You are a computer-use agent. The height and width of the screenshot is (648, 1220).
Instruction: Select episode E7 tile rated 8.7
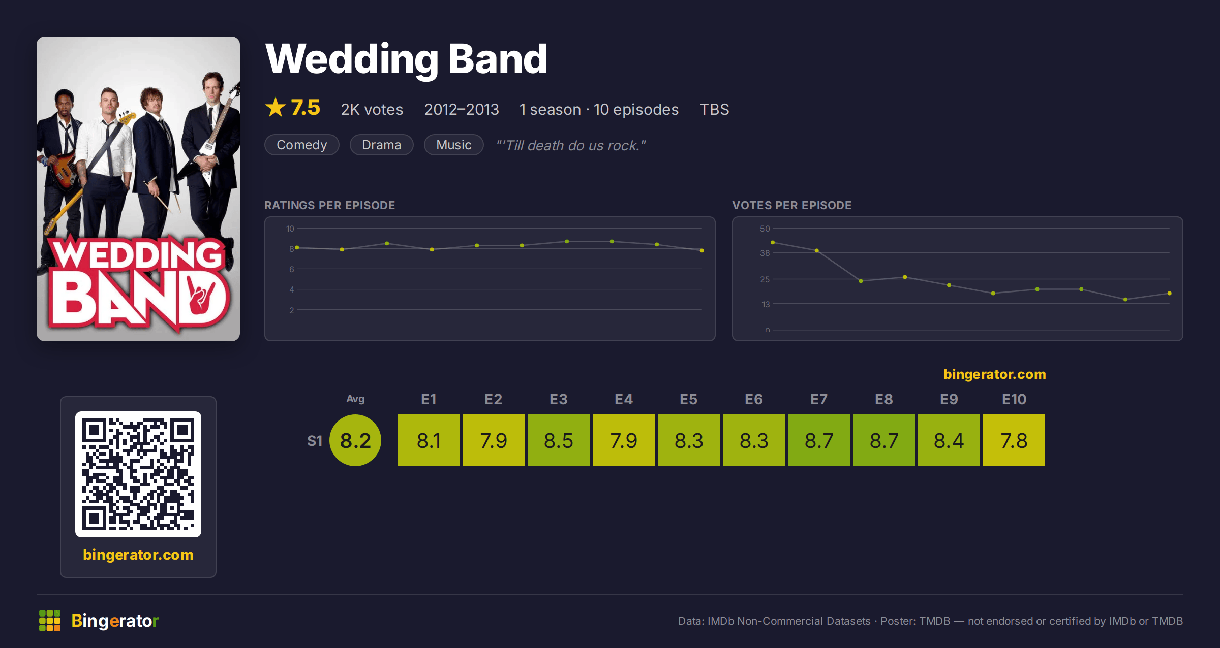point(819,440)
